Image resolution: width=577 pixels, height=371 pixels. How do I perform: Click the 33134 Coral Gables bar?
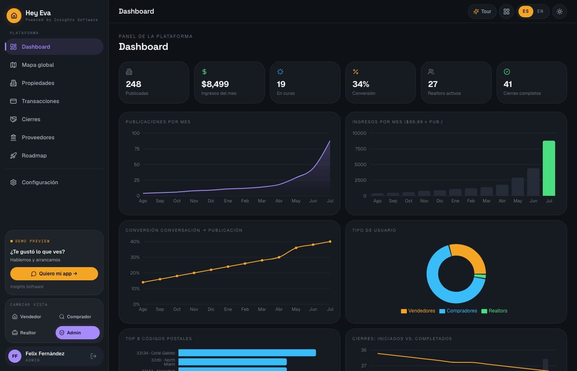click(247, 353)
